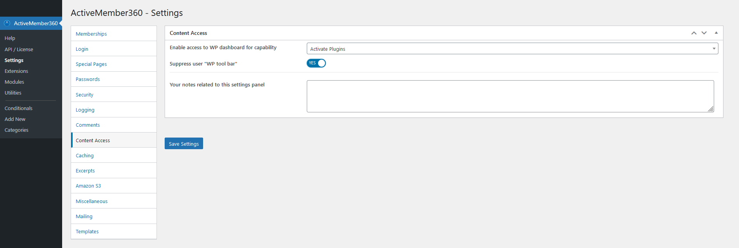
Task: Open the Login settings tab
Action: [114, 49]
